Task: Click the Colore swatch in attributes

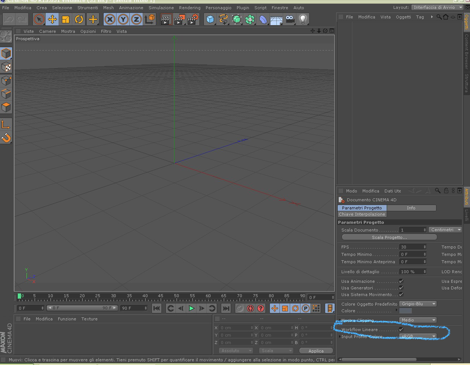Action: [405, 311]
